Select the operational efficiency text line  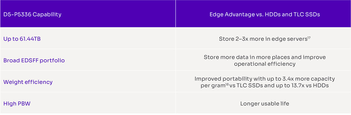click(x=265, y=64)
